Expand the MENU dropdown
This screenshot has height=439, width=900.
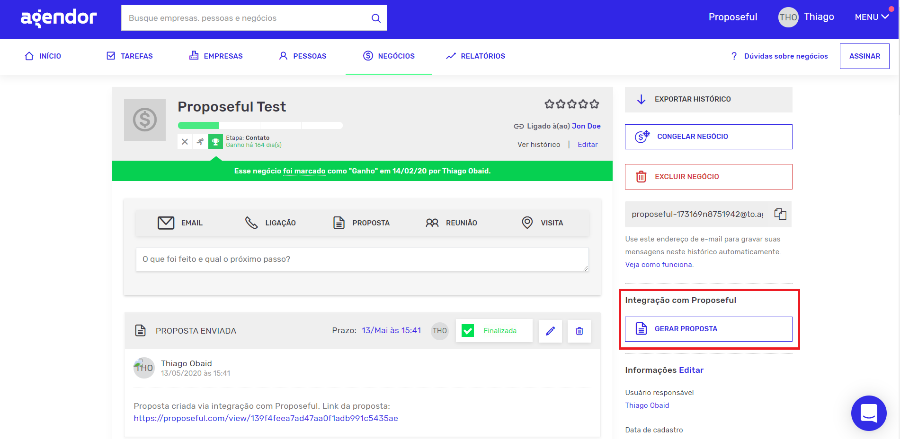872,17
